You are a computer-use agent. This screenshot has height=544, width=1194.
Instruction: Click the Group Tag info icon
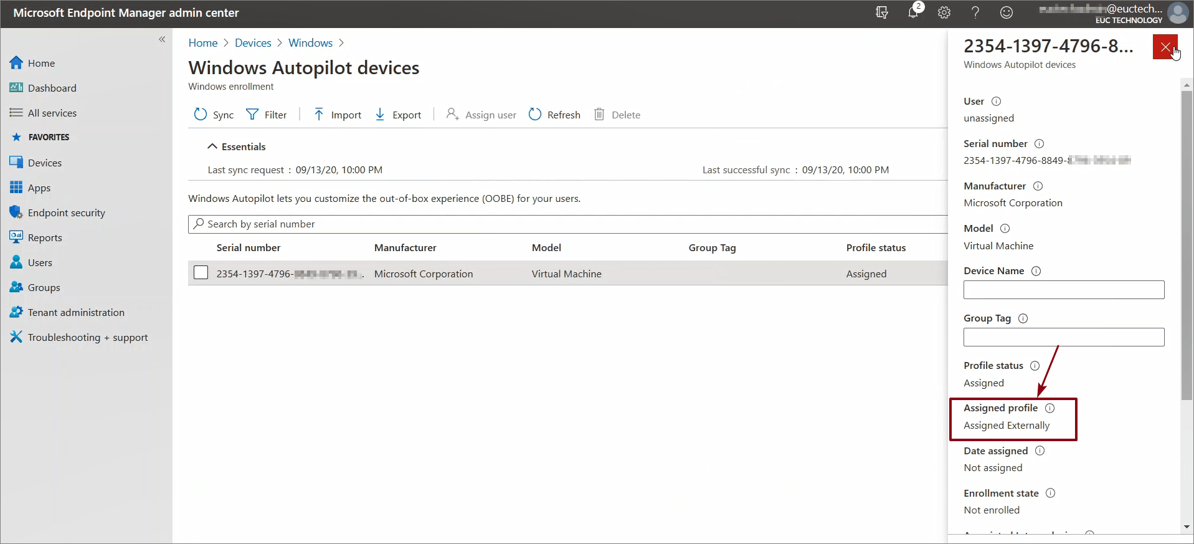click(x=1023, y=318)
